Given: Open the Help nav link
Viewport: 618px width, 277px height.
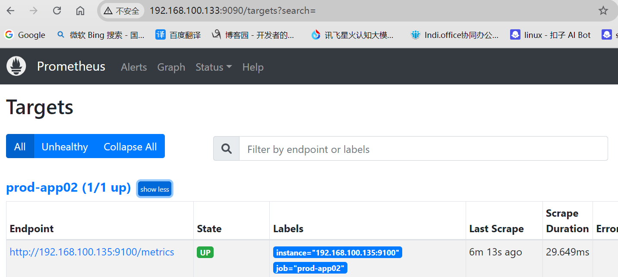Looking at the screenshot, I should pyautogui.click(x=253, y=67).
